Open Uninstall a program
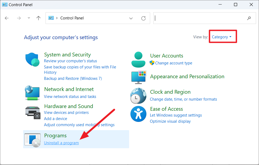The image size is (259, 165). (x=61, y=143)
